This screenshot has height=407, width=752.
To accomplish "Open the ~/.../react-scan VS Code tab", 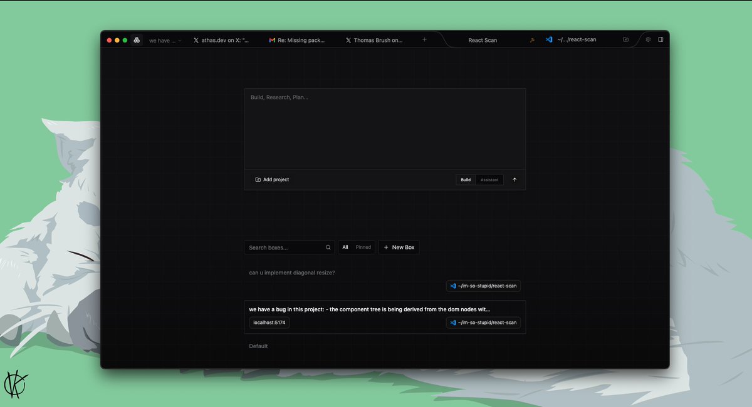I will click(x=571, y=40).
